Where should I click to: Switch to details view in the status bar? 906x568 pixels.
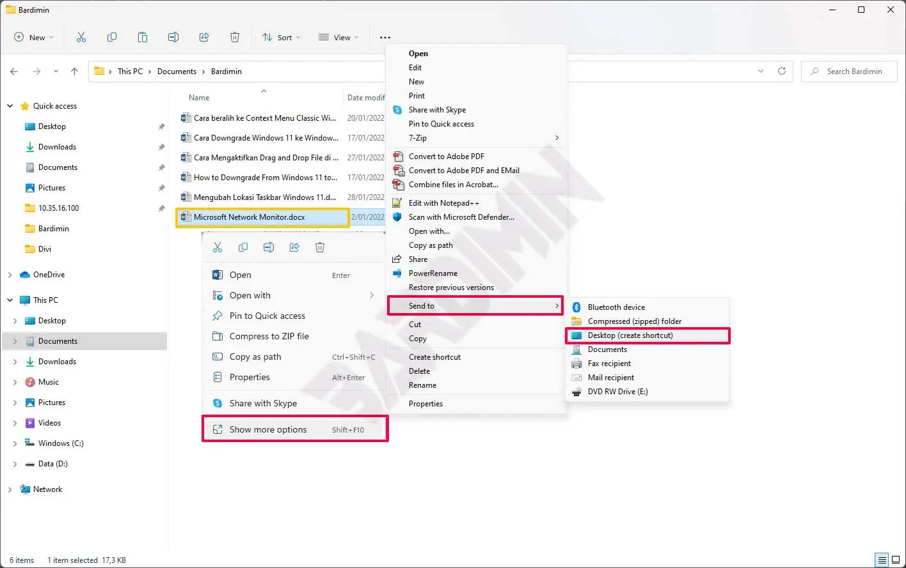[x=882, y=560]
